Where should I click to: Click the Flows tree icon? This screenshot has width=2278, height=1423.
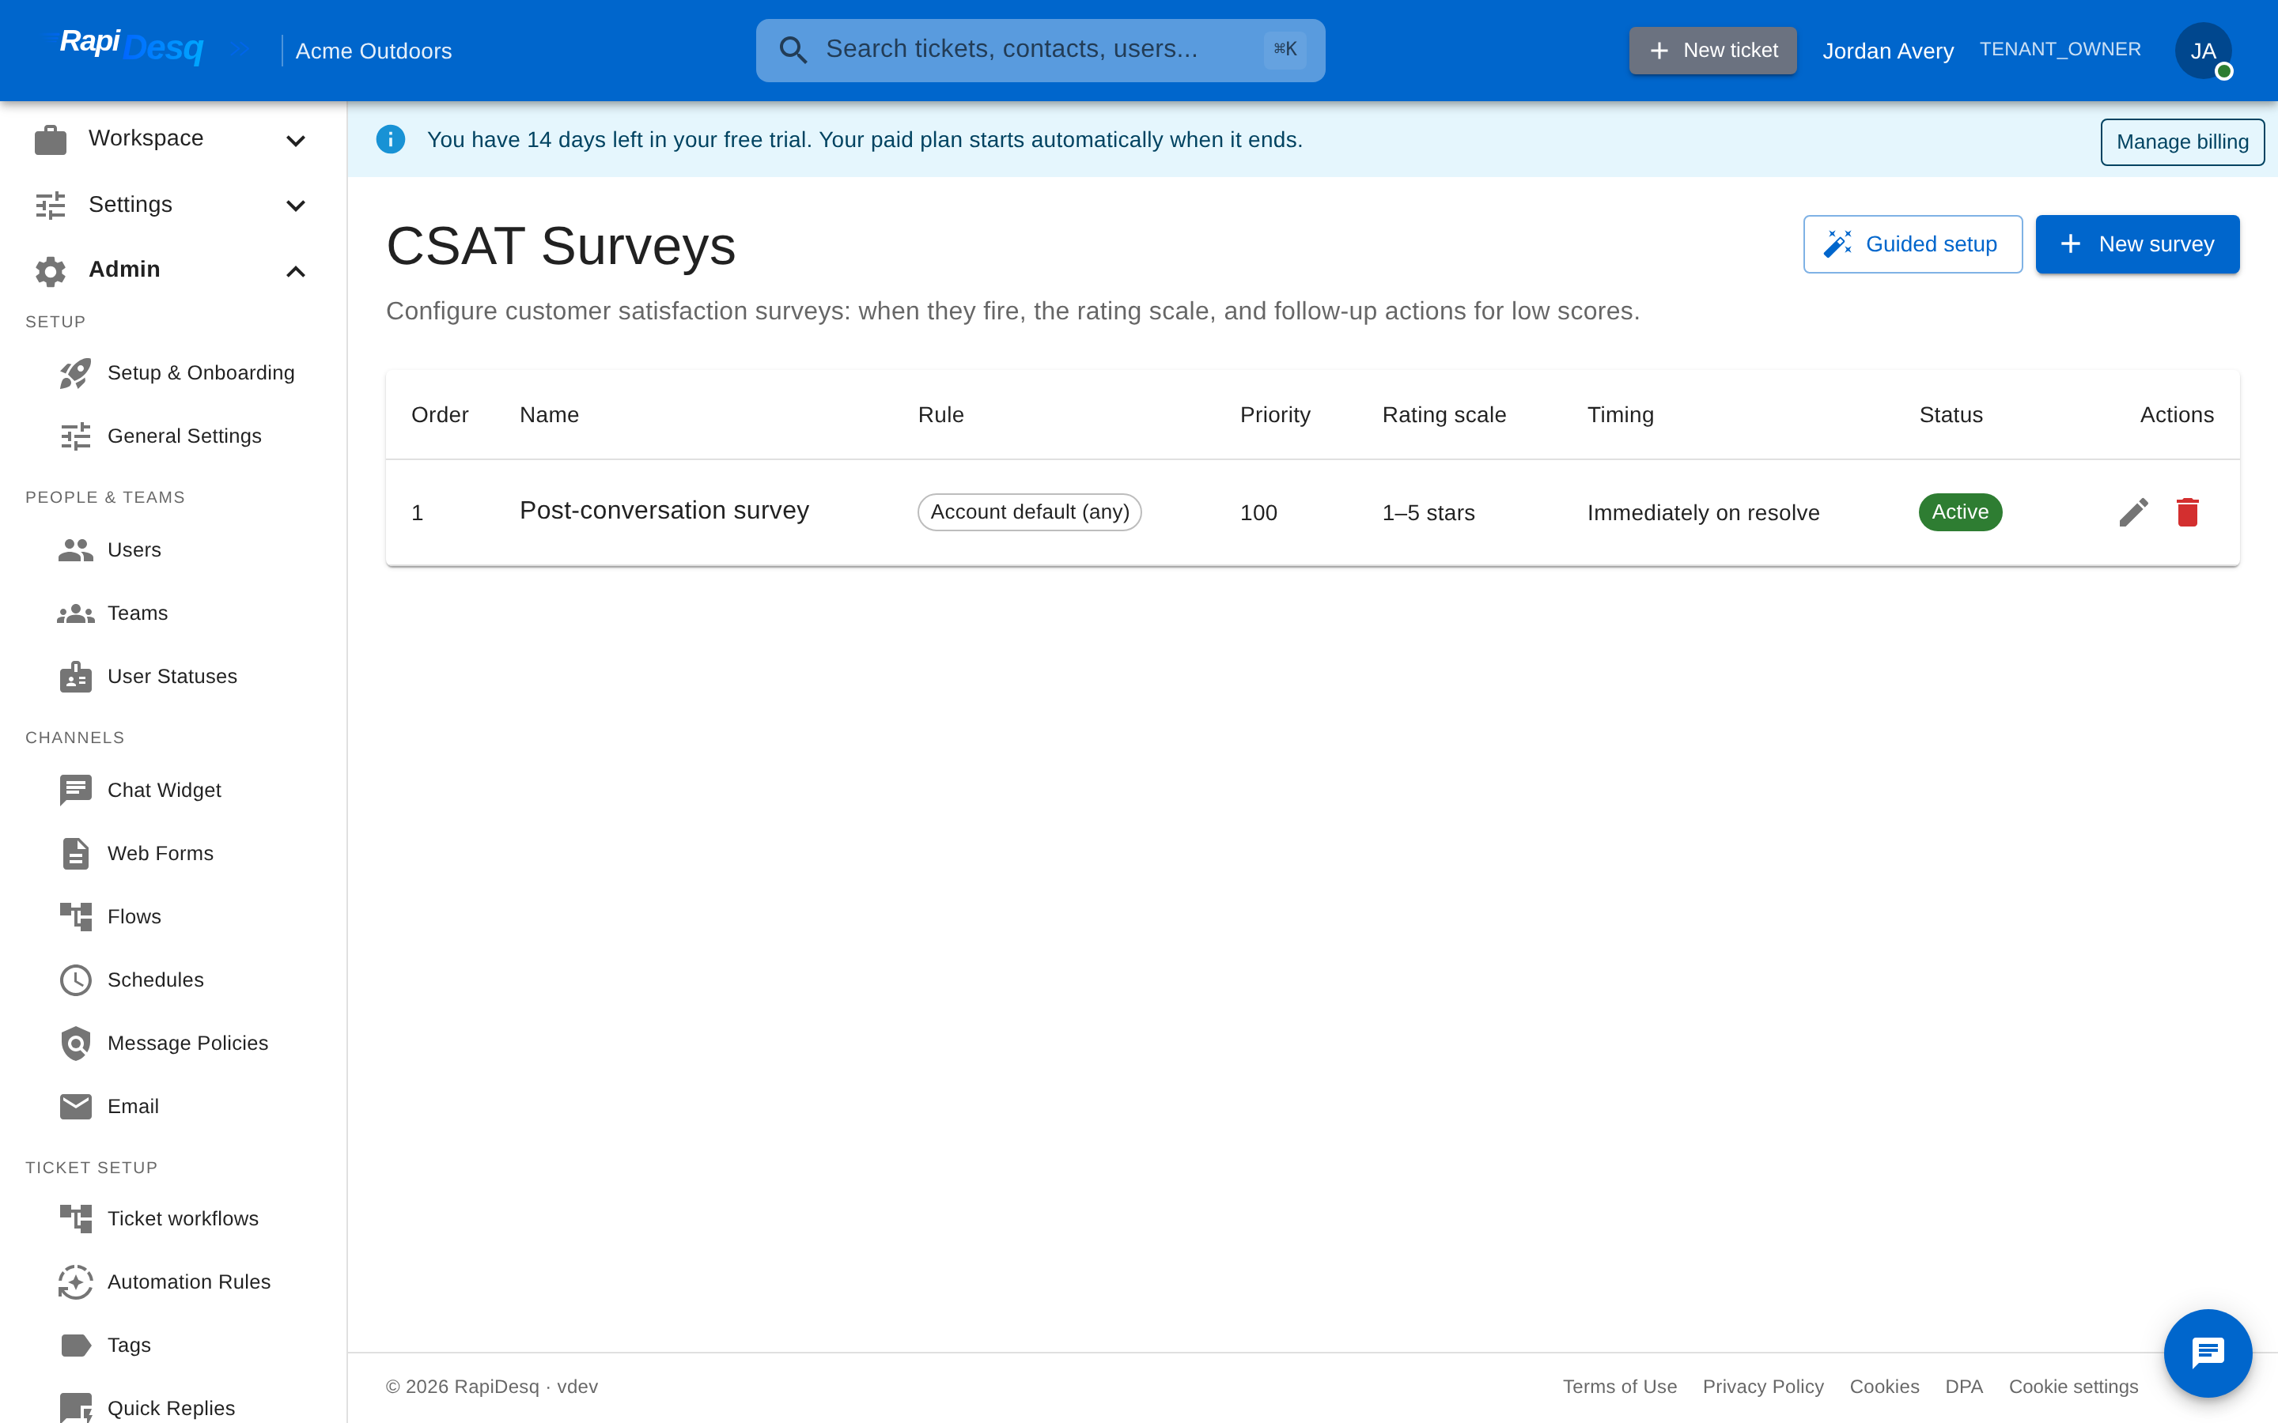pos(75,917)
